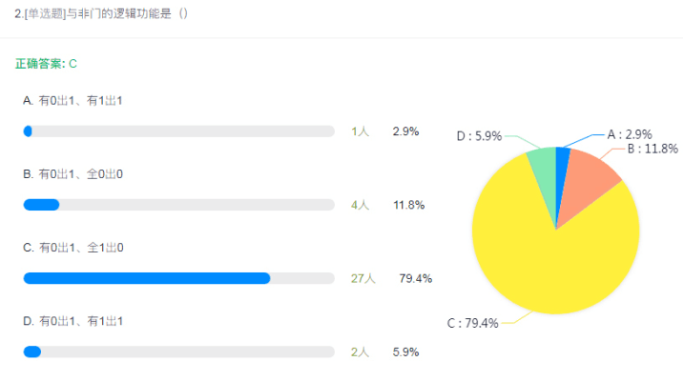
Task: Select pie label 'B : 11.8%'
Action: [x=653, y=149]
